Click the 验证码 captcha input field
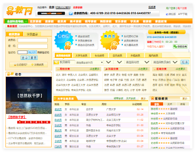The width and height of the screenshot is (196, 152). point(22,52)
